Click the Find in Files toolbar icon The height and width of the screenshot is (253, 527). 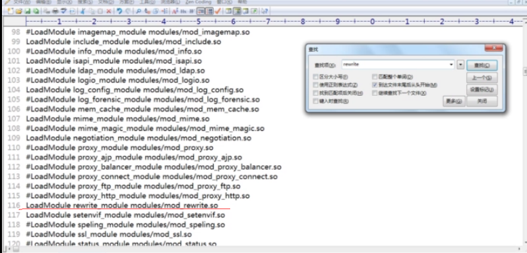click(x=156, y=11)
